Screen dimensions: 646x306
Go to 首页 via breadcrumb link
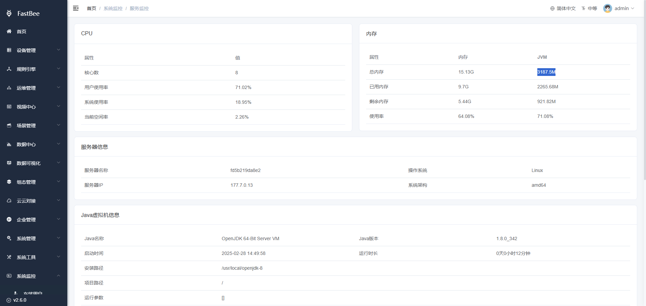(92, 8)
